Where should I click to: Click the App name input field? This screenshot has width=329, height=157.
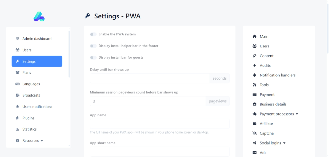(159, 124)
